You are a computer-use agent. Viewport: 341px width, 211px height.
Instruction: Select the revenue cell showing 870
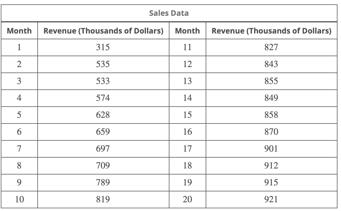(271, 132)
